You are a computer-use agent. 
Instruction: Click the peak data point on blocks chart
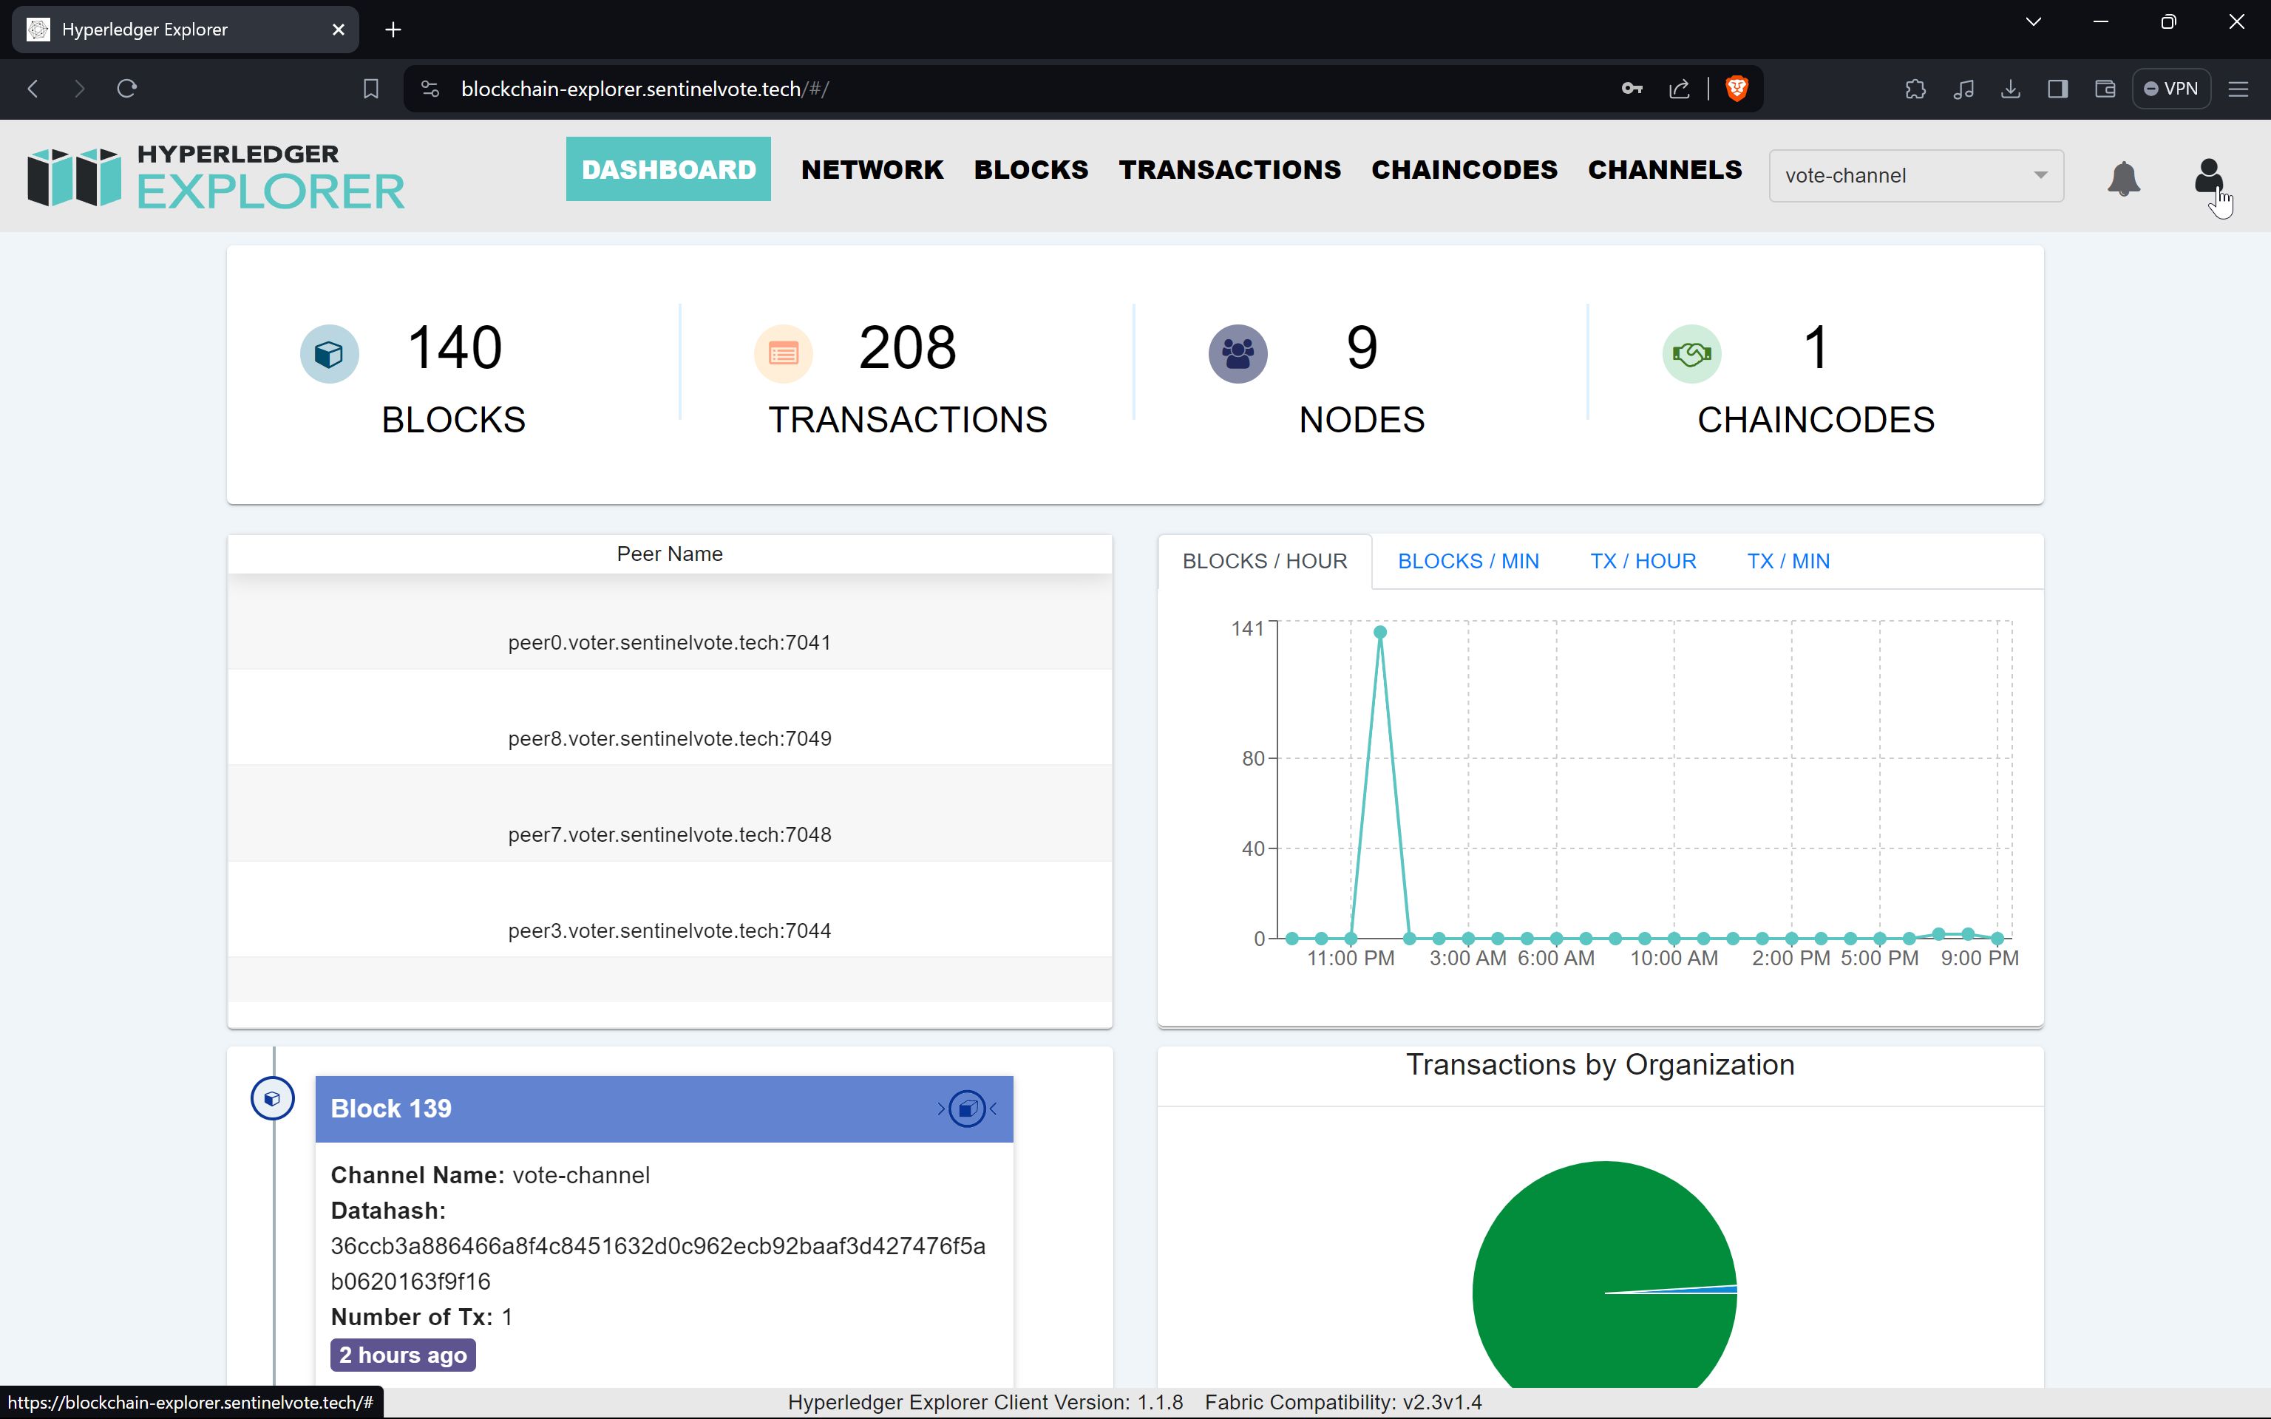[x=1379, y=632]
